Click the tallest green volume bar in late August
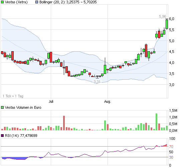Viewport: 182px width, 168px height. click(x=157, y=122)
